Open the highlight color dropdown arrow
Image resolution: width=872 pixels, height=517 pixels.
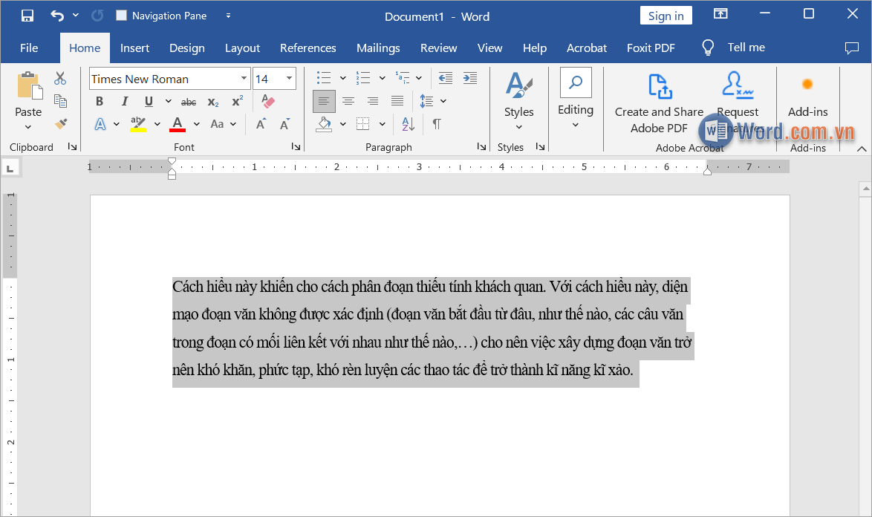click(x=157, y=124)
